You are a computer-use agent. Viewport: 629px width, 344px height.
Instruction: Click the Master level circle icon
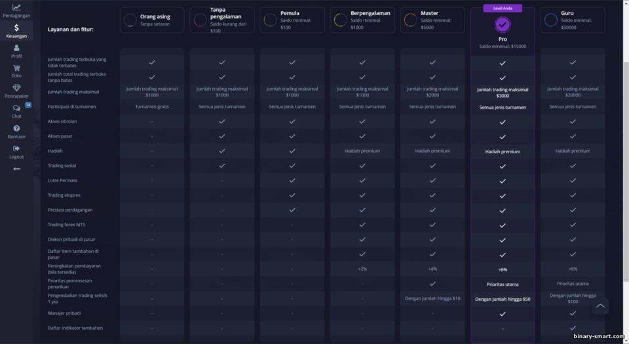(x=410, y=20)
